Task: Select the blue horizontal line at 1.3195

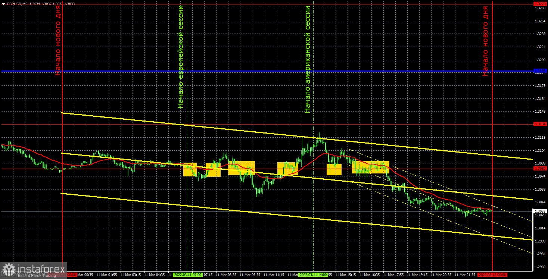Action: (266, 71)
